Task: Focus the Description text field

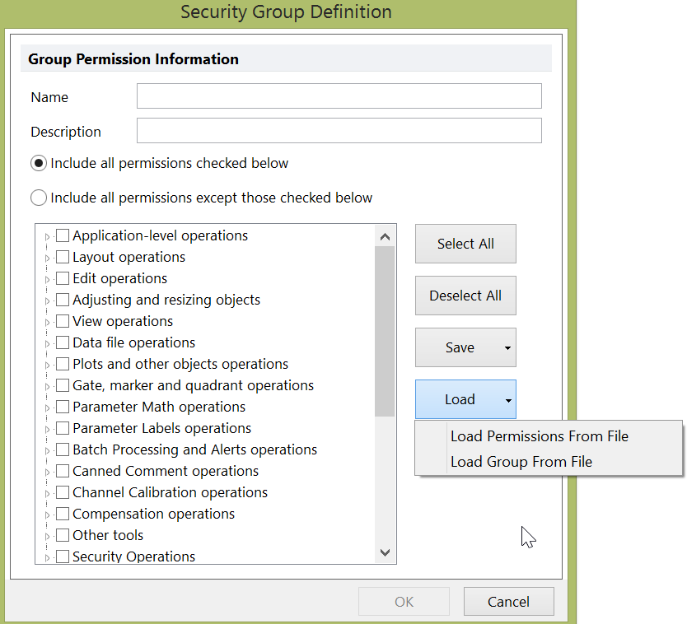Action: [339, 131]
